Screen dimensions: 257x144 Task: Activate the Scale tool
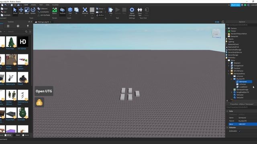pyautogui.click(x=27, y=11)
